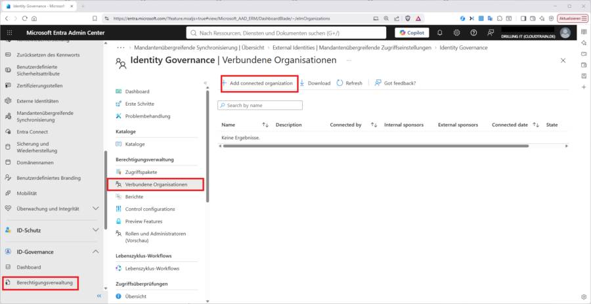Select Verbundene Organisationen menu item
Screen dimensions: 591x304
pyautogui.click(x=155, y=185)
